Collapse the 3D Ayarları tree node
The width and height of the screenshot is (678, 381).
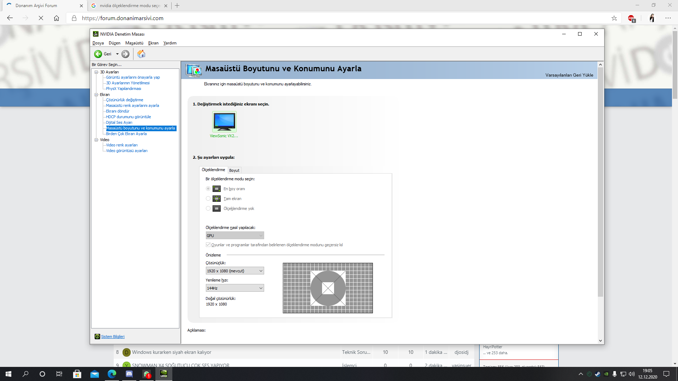(x=96, y=72)
